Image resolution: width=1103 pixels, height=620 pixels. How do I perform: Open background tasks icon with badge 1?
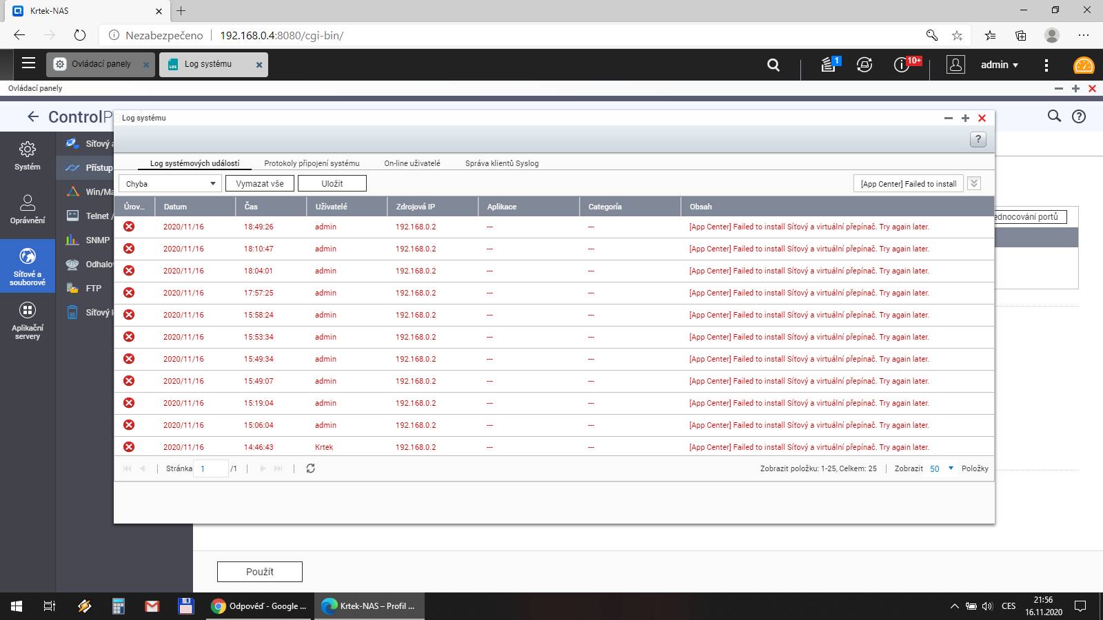coord(830,65)
